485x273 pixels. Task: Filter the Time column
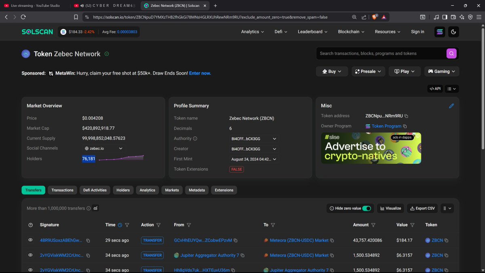[127, 225]
